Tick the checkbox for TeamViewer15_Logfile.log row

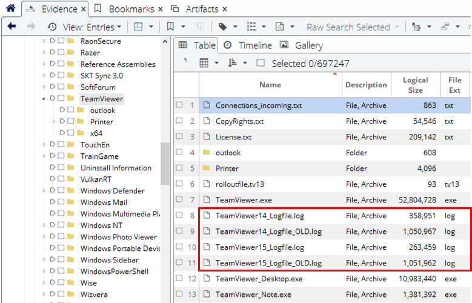point(179,247)
